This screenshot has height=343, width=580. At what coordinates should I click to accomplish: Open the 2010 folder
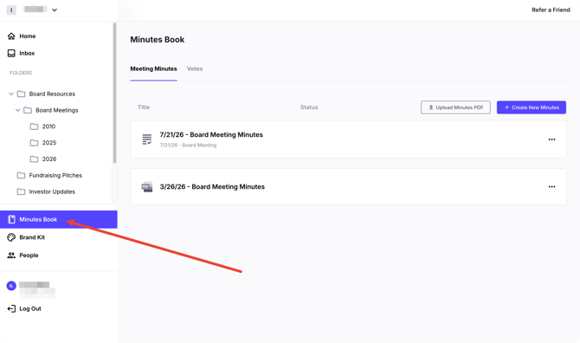[x=48, y=126]
